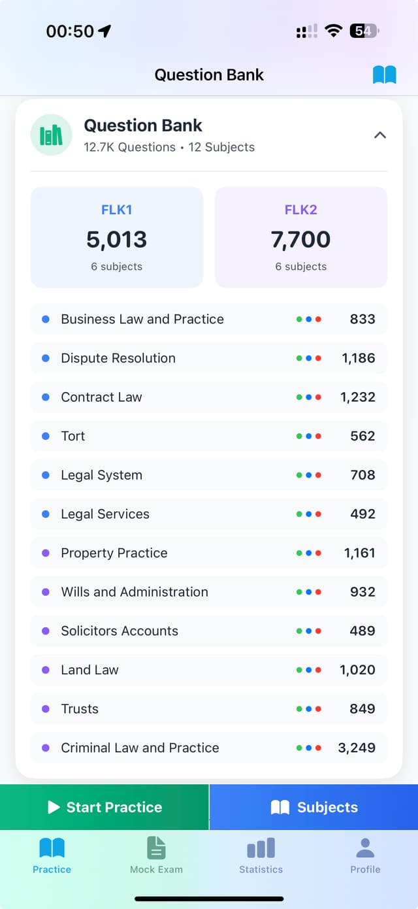Open Profile using the person icon
The height and width of the screenshot is (909, 418).
[x=365, y=848]
